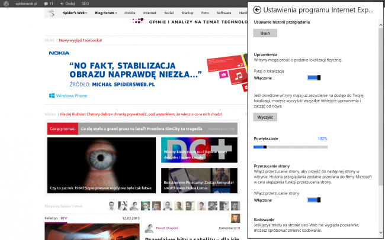
Task: Open the Nokia Lumia article thumbnail
Action: [199, 181]
